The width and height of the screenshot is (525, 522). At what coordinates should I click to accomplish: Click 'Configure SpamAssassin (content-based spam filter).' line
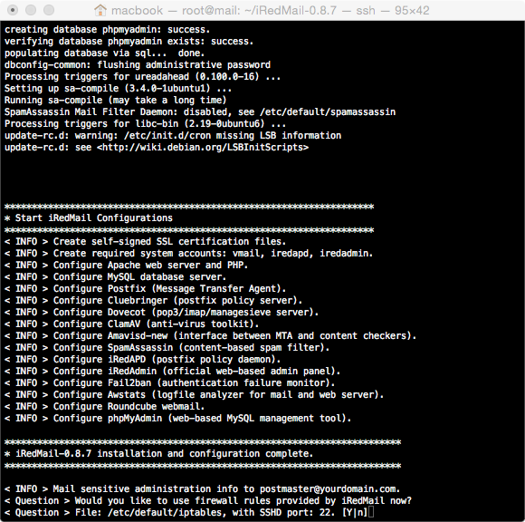point(167,347)
